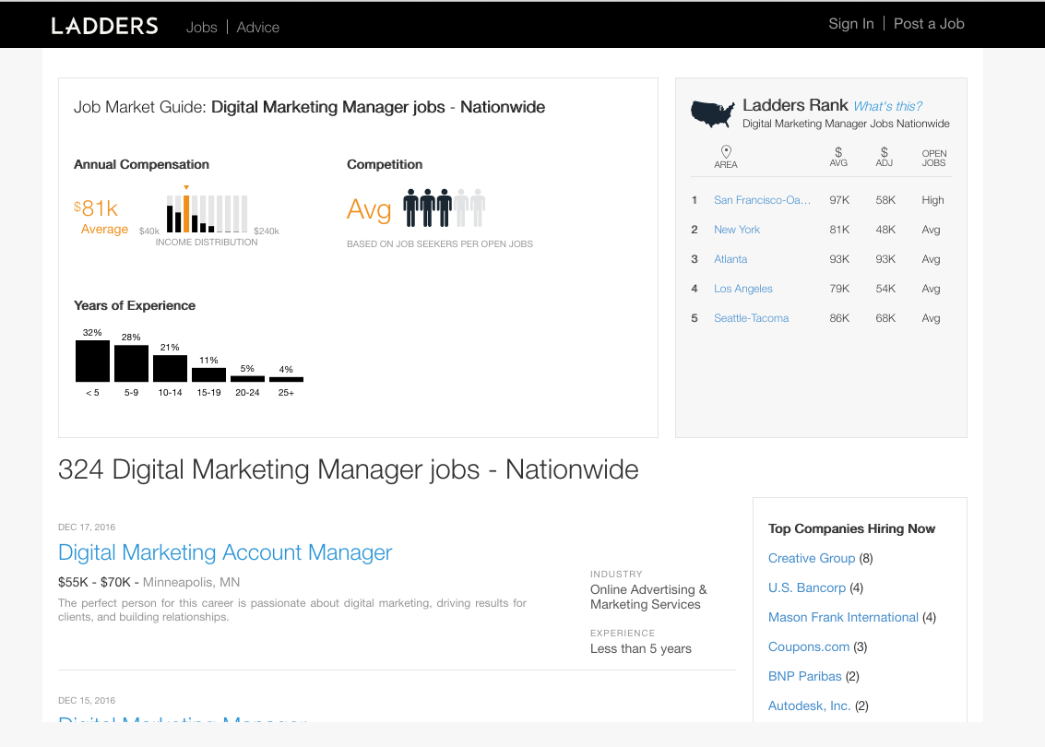Open Creative Group company link
Viewport: 1045px width, 747px height.
(x=811, y=559)
